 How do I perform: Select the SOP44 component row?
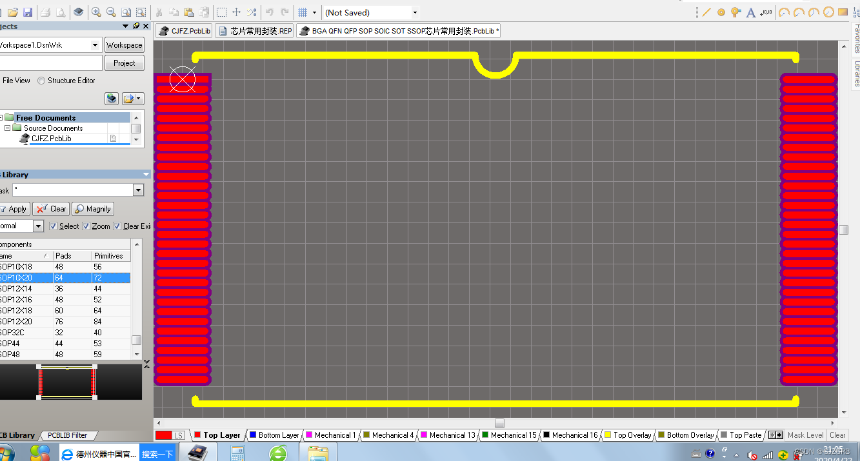(x=65, y=344)
